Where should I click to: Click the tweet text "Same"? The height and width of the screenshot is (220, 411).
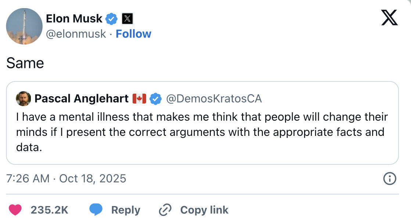pyautogui.click(x=25, y=63)
